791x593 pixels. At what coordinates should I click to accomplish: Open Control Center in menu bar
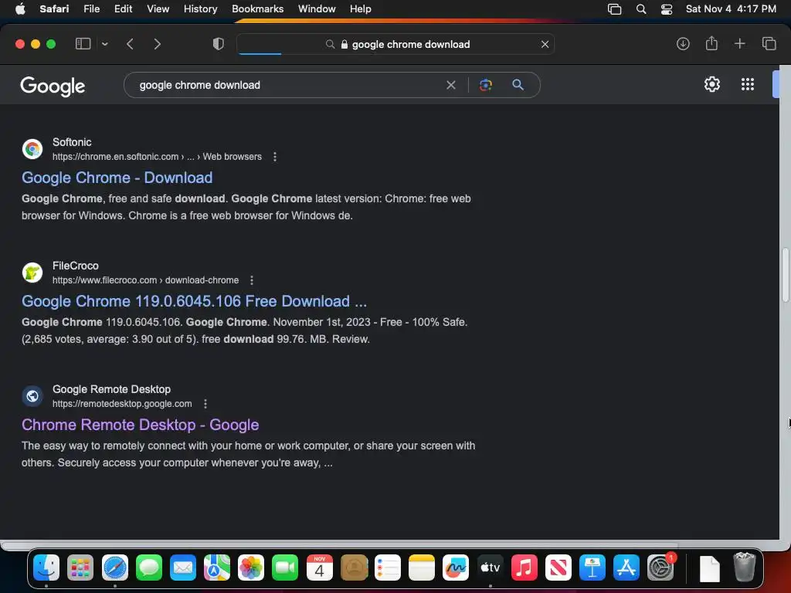tap(667, 8)
